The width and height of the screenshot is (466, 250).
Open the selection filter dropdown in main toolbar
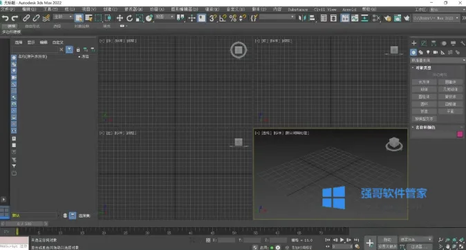(63, 17)
